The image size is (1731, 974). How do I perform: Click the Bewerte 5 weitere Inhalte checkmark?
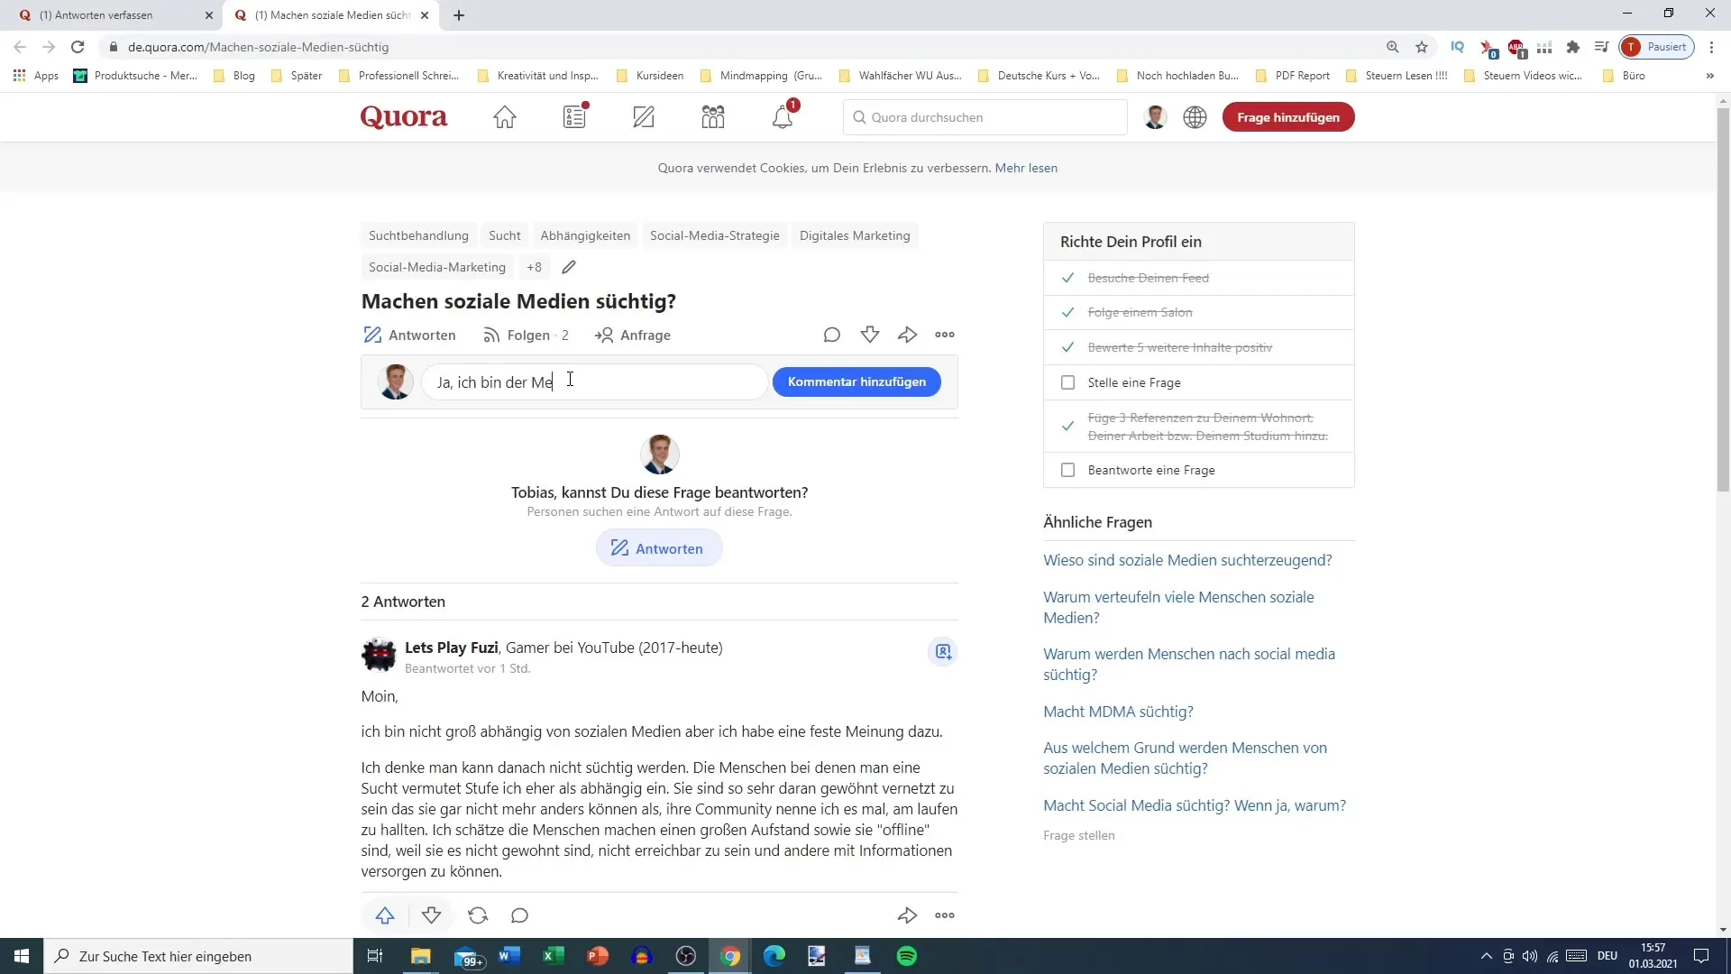click(1068, 347)
